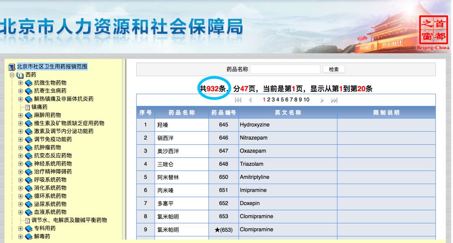
Task: Expand the 专科用药 node
Action: (20, 229)
